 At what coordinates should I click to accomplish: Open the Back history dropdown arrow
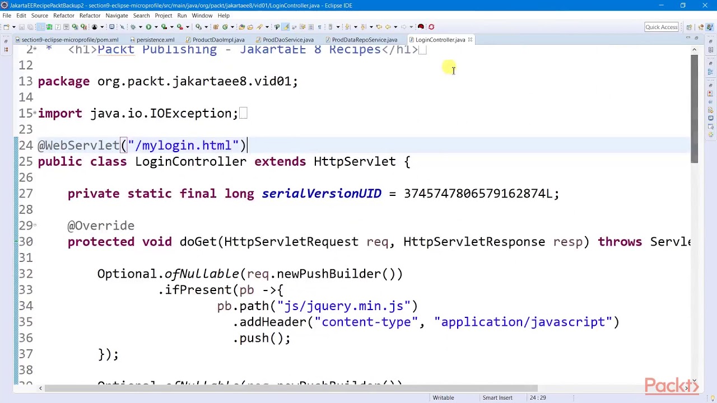coord(396,27)
